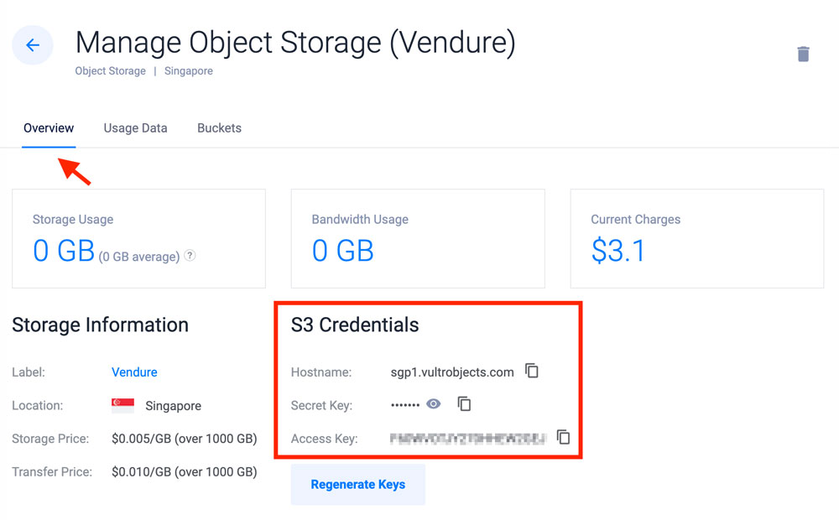
Task: Click the Vendure label link
Action: [x=134, y=372]
